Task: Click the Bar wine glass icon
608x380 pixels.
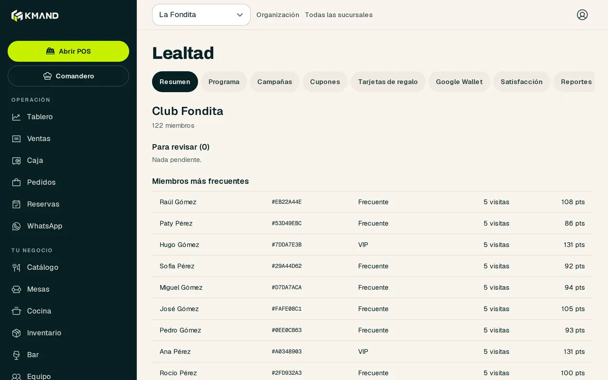Action: [16, 355]
